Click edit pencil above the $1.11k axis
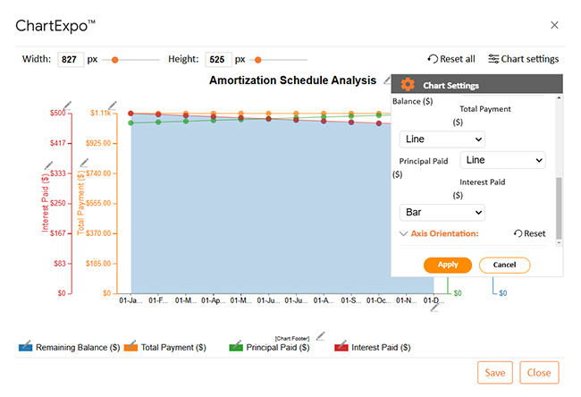581x397 pixels. 112,106
